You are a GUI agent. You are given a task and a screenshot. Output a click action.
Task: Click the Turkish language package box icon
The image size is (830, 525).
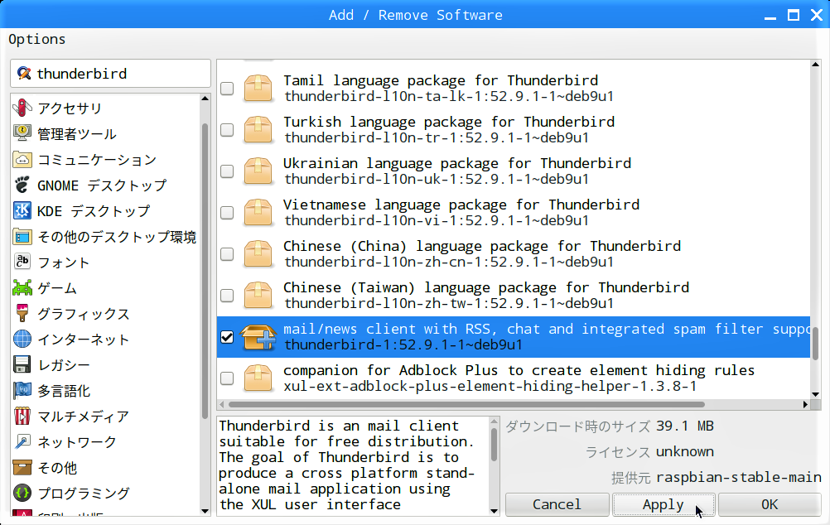point(258,130)
